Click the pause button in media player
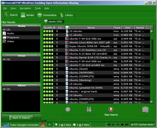 click(118, 125)
